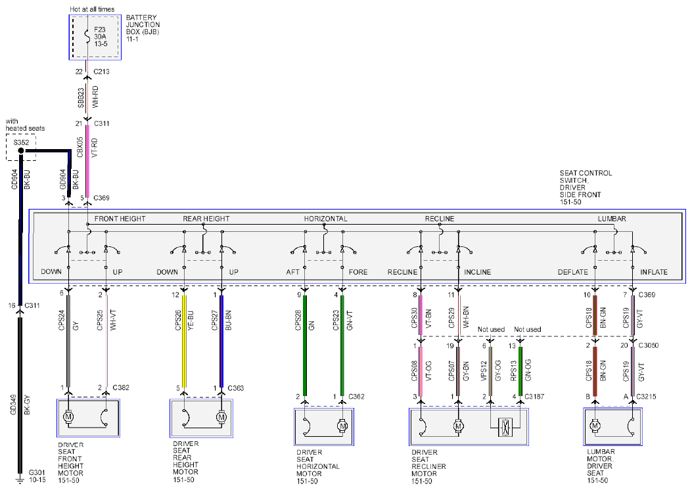Click LUMBAR MOTOR, DRIVER SEAT caption

point(600,466)
